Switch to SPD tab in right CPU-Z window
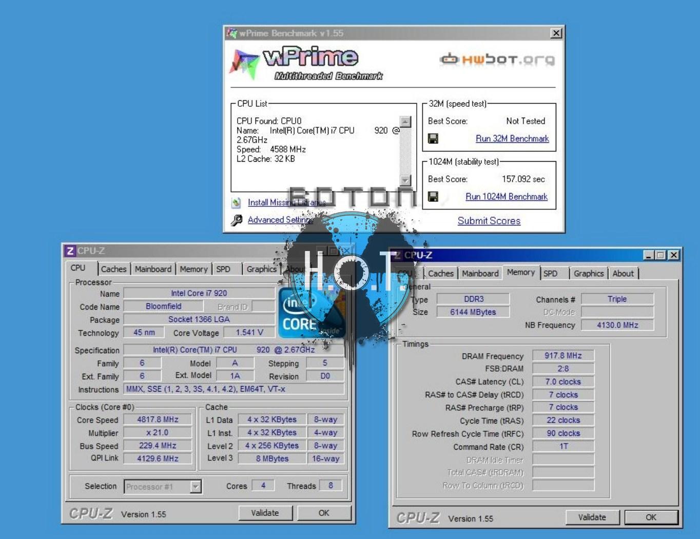 point(550,274)
